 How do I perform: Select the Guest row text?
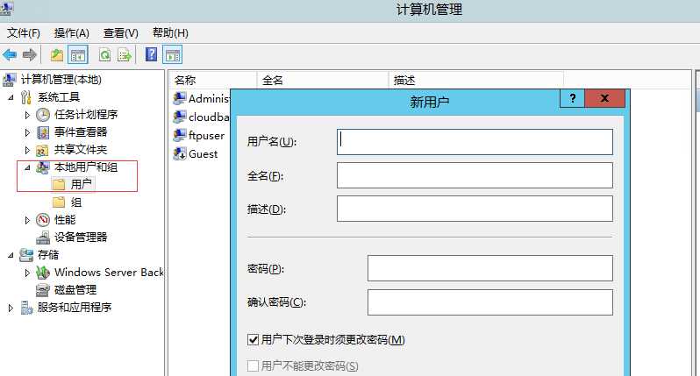[x=204, y=154]
